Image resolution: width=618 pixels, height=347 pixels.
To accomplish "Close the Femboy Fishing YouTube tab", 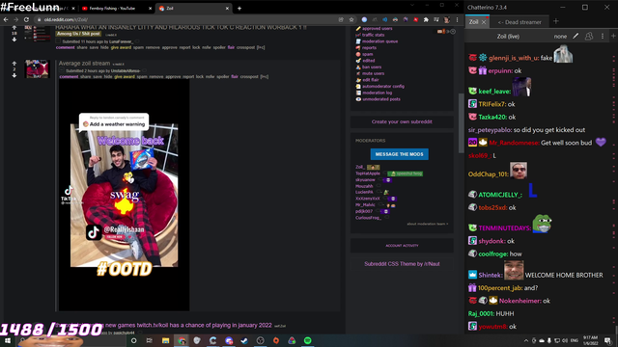I will tap(151, 9).
